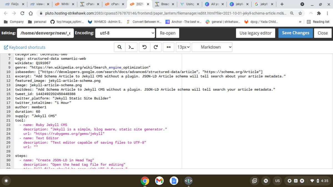The height and width of the screenshot is (187, 333).
Task: Click the author: member1 line
Action: coord(31,107)
